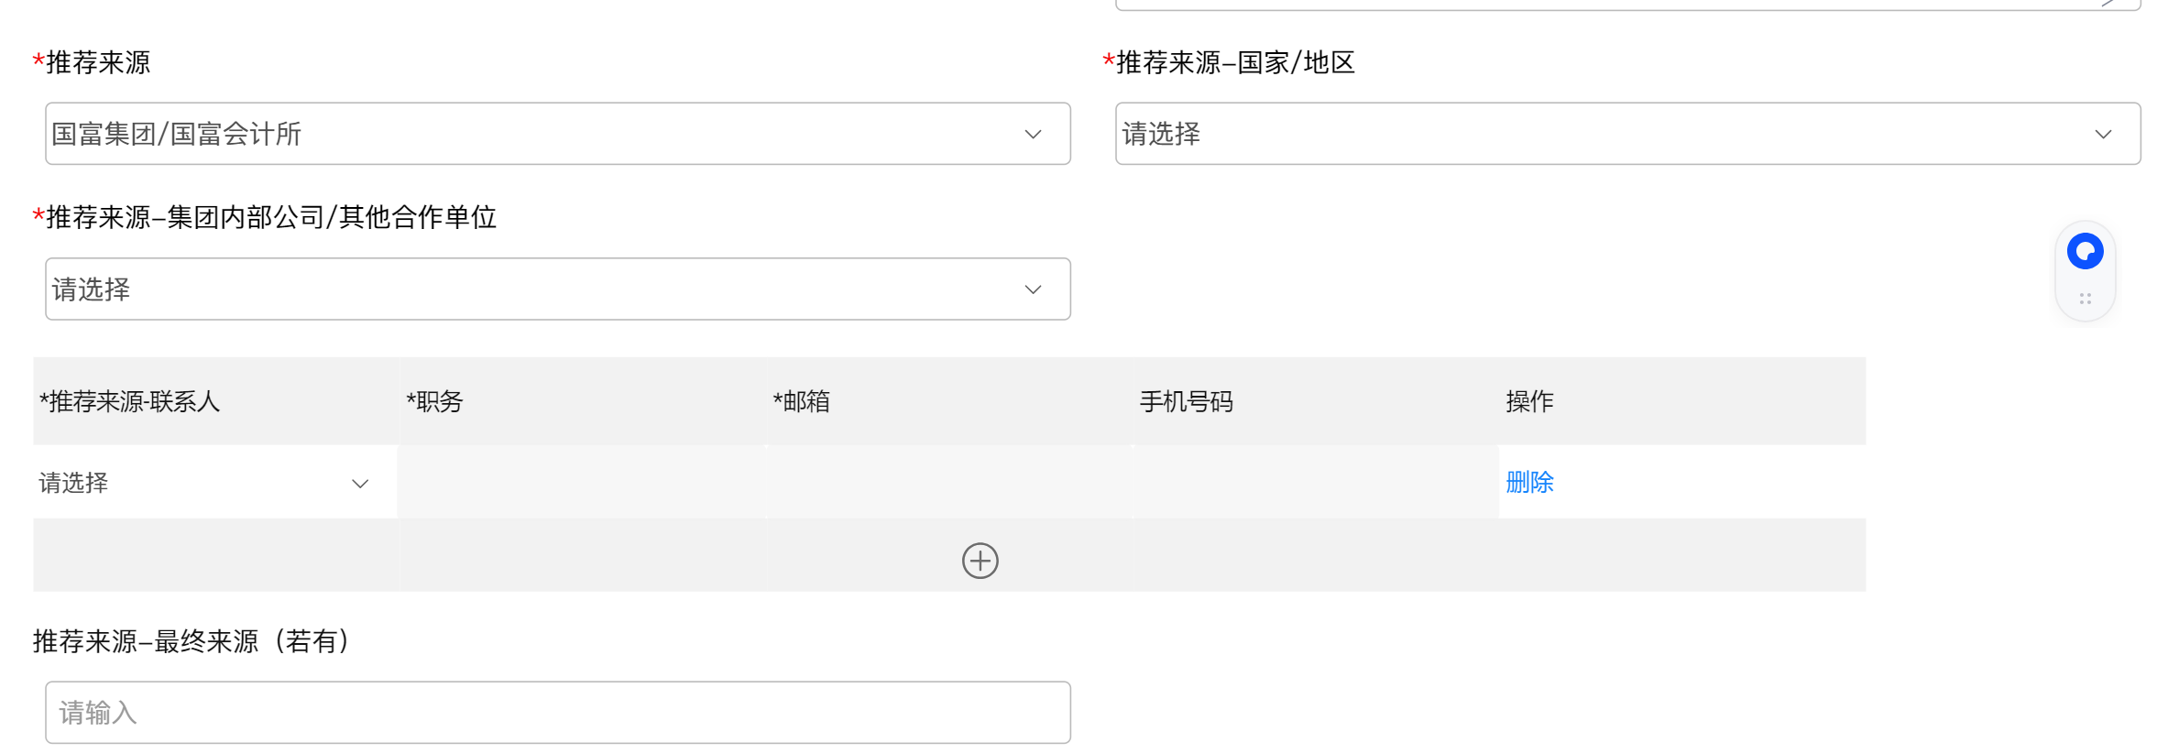The width and height of the screenshot is (2168, 753).
Task: Click the chevron arrow in 国家/地区 dropdown
Action: pyautogui.click(x=2103, y=135)
